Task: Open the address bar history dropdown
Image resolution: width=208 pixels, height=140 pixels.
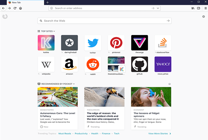Action: click(158, 8)
